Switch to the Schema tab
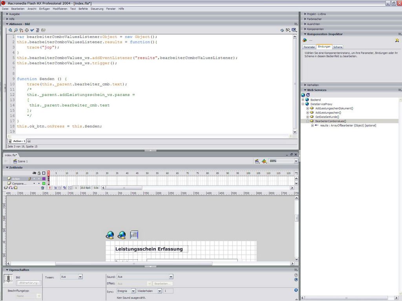The width and height of the screenshot is (402, 301). pyautogui.click(x=338, y=47)
